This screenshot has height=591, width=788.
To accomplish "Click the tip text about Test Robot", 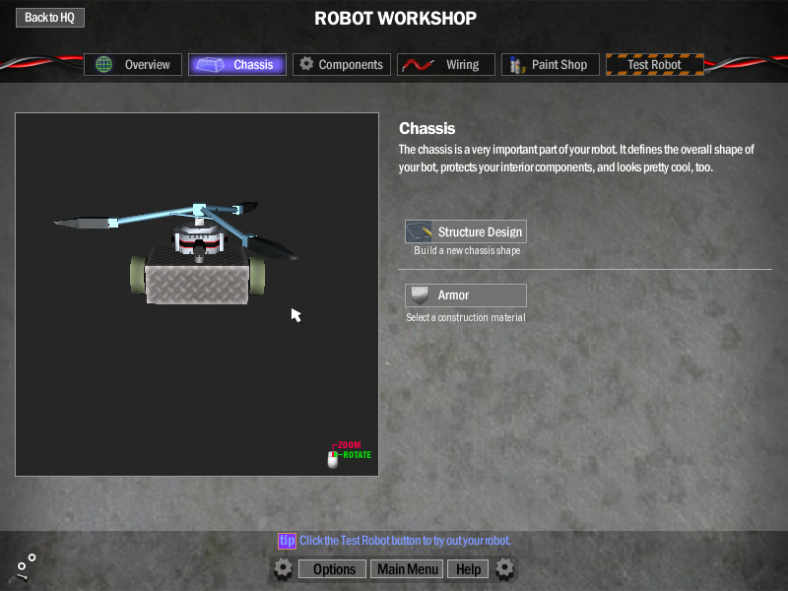I will 405,541.
